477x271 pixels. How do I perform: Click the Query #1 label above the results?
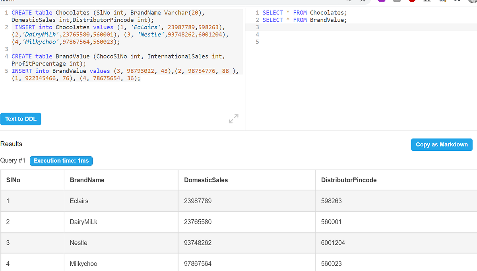pos(13,161)
